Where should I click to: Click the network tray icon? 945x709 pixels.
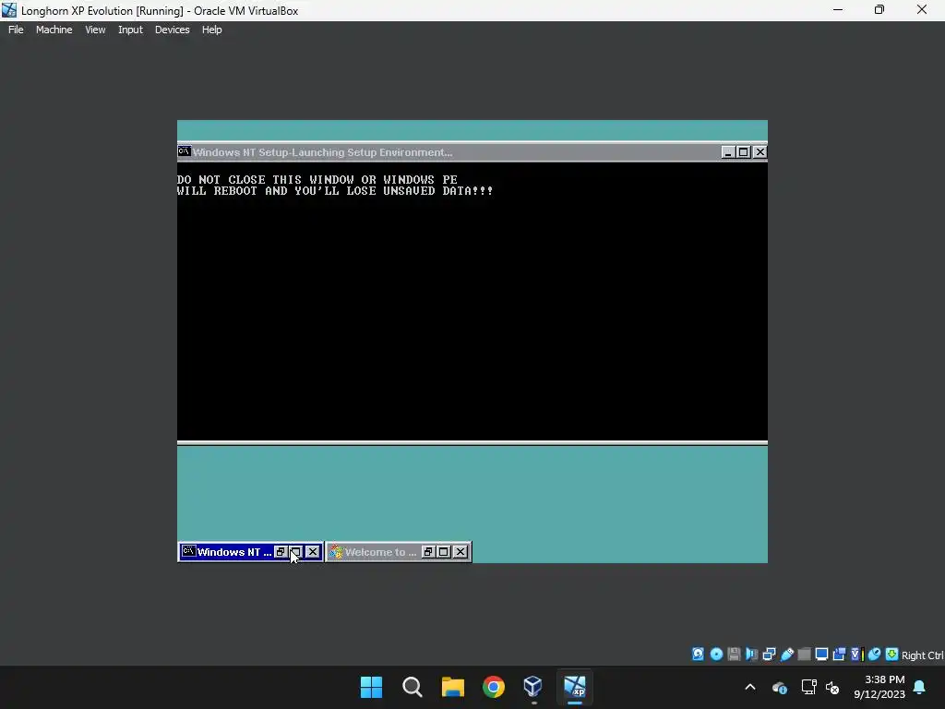(808, 687)
